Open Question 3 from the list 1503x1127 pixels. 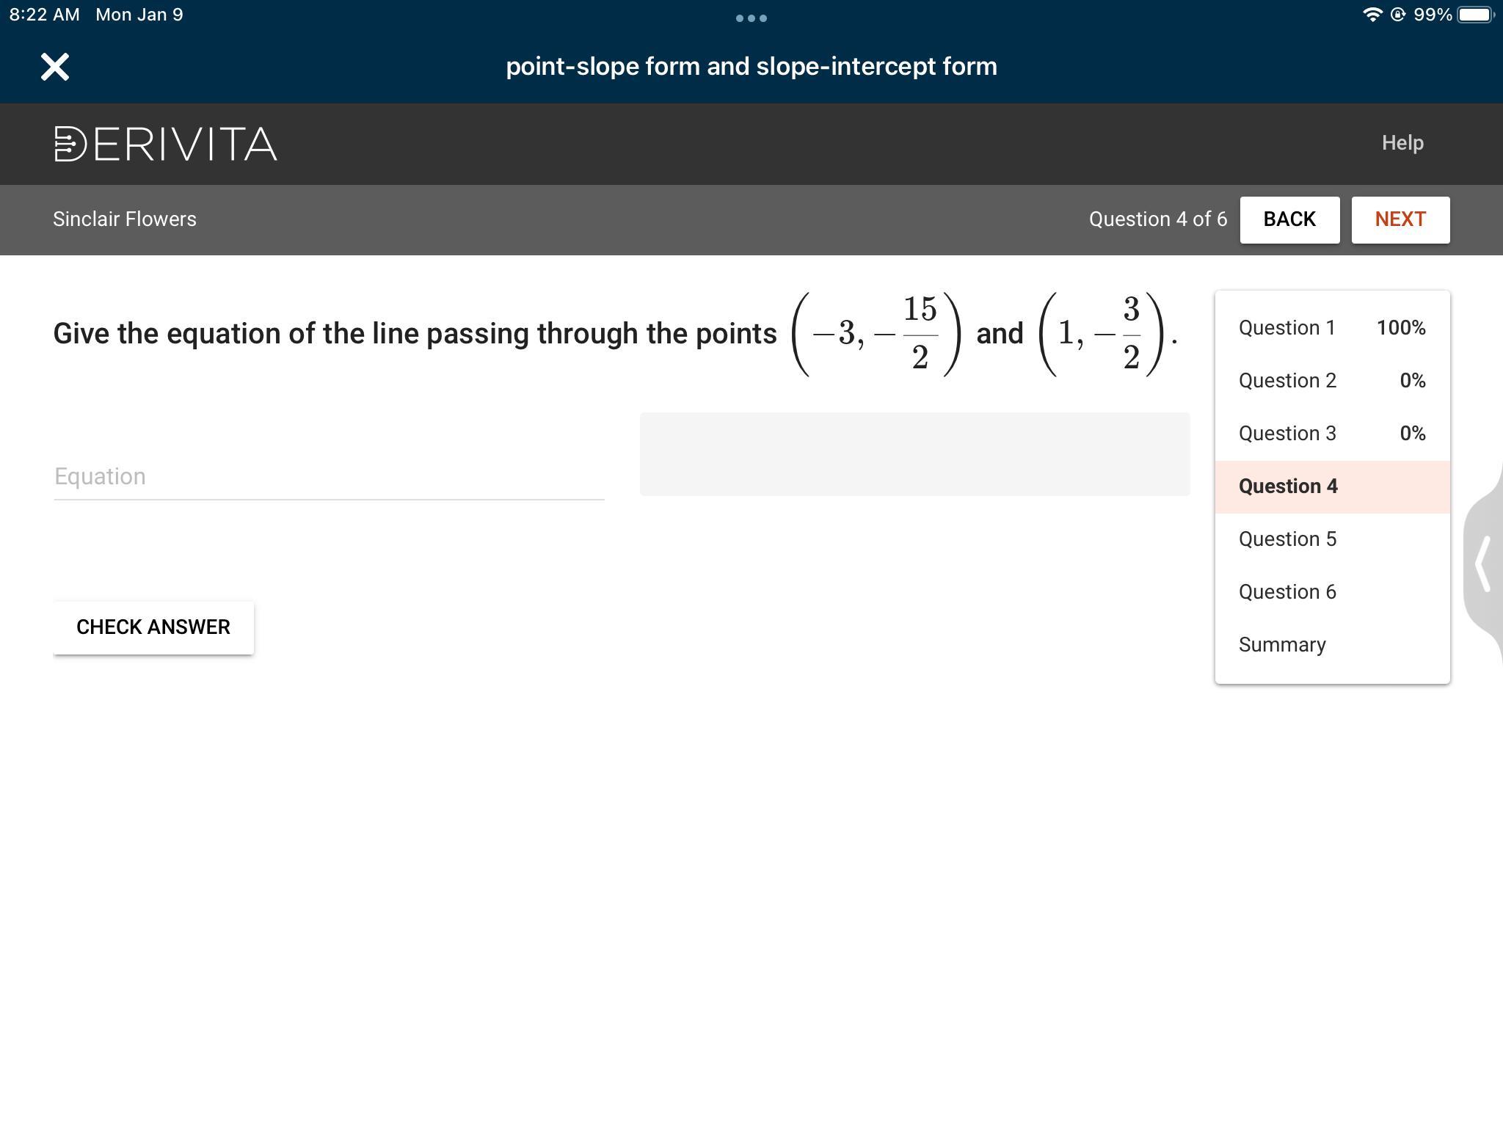click(x=1287, y=434)
